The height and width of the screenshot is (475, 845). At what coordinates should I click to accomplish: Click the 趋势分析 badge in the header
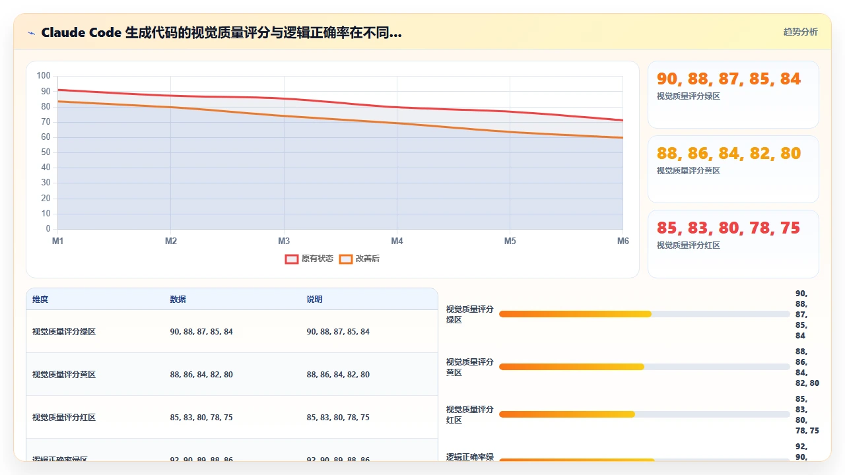(x=800, y=32)
